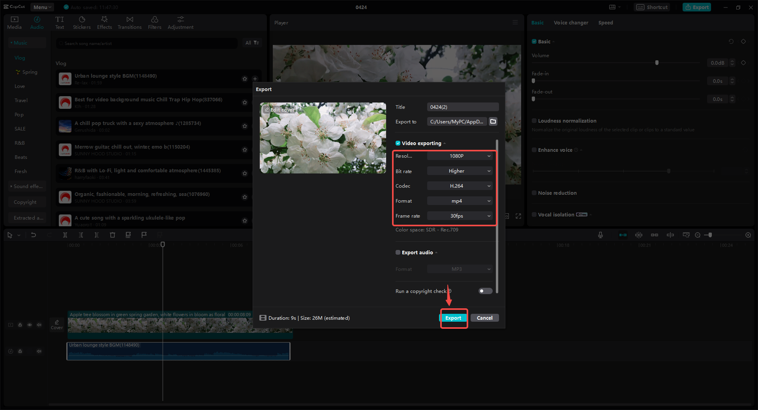Open the Player panel menu icon

(515, 22)
